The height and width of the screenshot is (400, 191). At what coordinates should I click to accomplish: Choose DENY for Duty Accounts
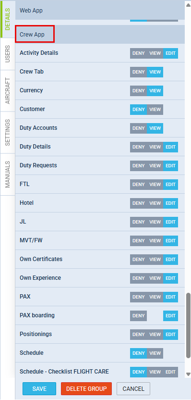click(x=139, y=128)
